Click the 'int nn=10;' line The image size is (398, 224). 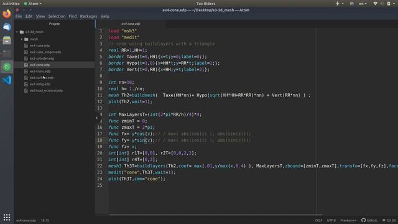pos(121,82)
